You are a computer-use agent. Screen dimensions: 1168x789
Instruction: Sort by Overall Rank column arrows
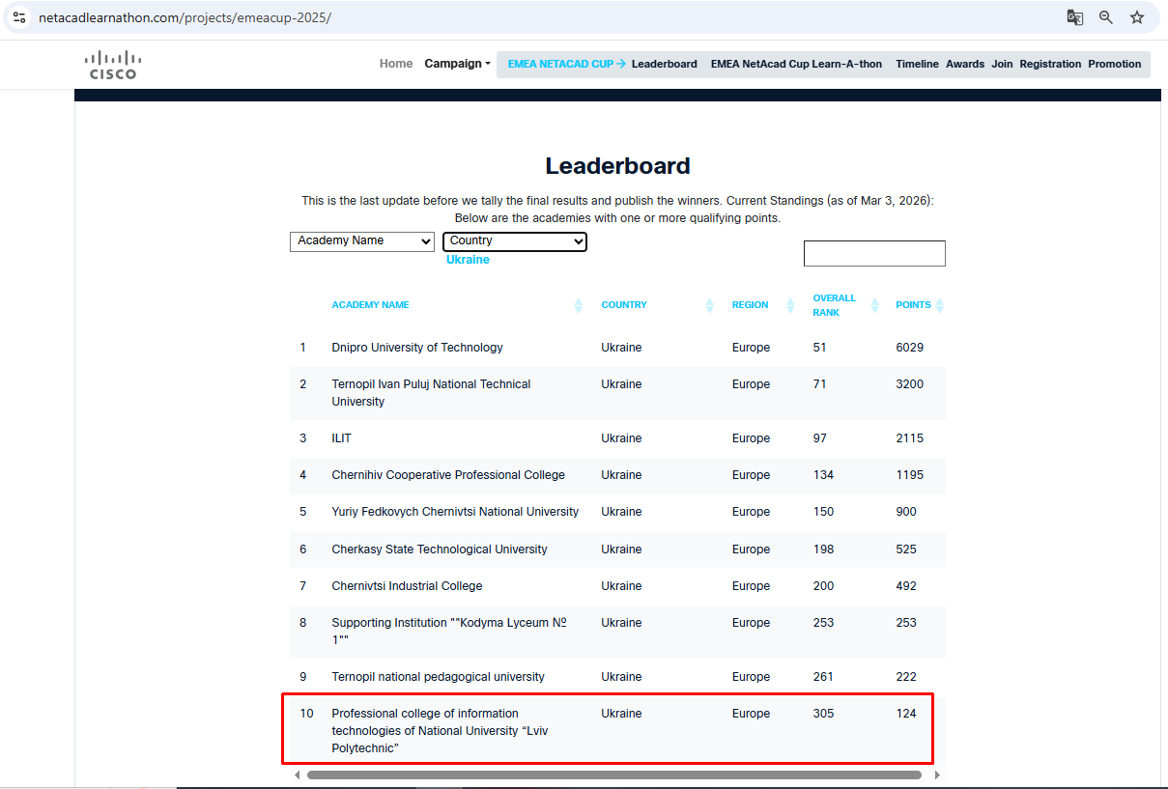[874, 305]
